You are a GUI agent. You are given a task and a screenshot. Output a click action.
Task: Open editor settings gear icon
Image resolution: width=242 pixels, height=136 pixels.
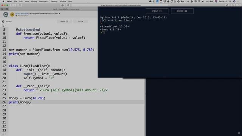(3, 22)
